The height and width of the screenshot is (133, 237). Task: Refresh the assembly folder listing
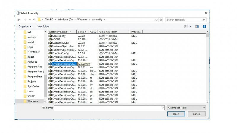(x=161, y=20)
